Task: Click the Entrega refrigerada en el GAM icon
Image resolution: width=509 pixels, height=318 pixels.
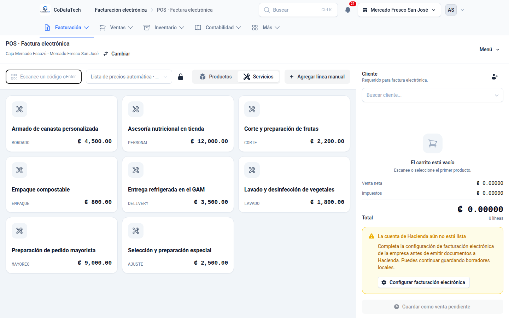Action: [x=136, y=170]
